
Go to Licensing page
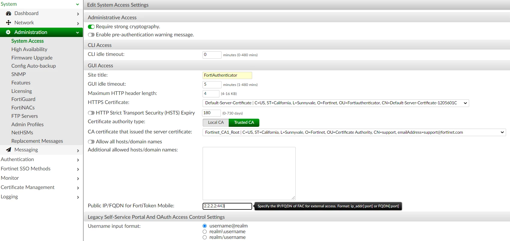coord(22,91)
